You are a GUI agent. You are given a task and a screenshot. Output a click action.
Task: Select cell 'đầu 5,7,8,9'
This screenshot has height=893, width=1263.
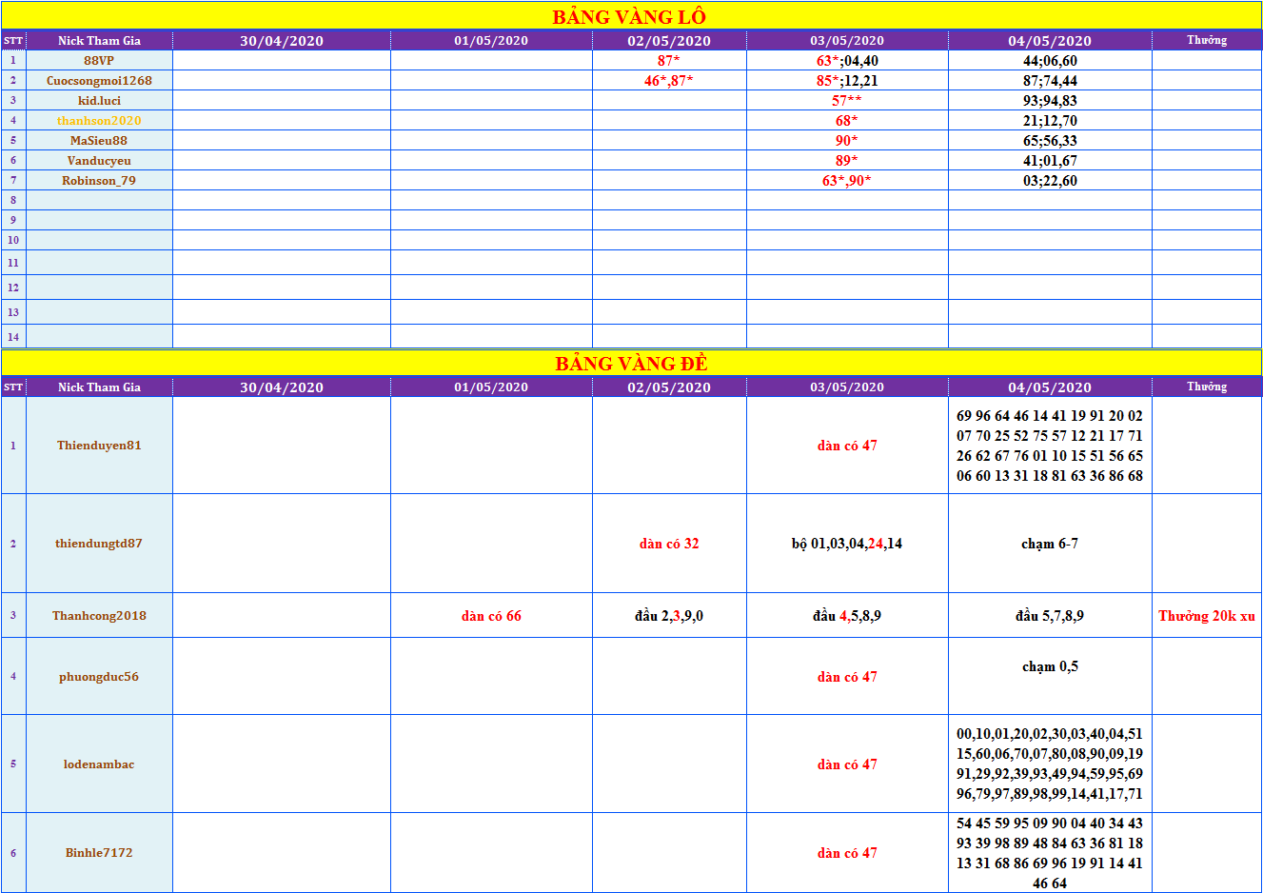pyautogui.click(x=1050, y=615)
